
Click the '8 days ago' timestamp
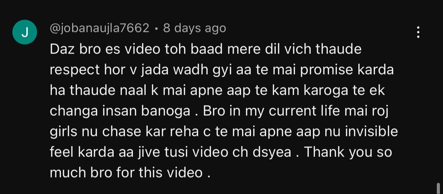(x=194, y=28)
